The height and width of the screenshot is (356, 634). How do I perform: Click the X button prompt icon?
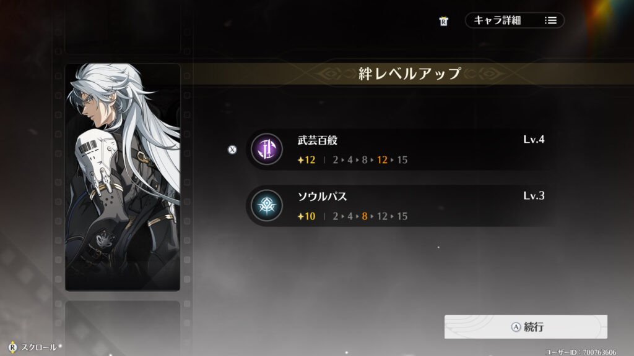[x=232, y=150]
